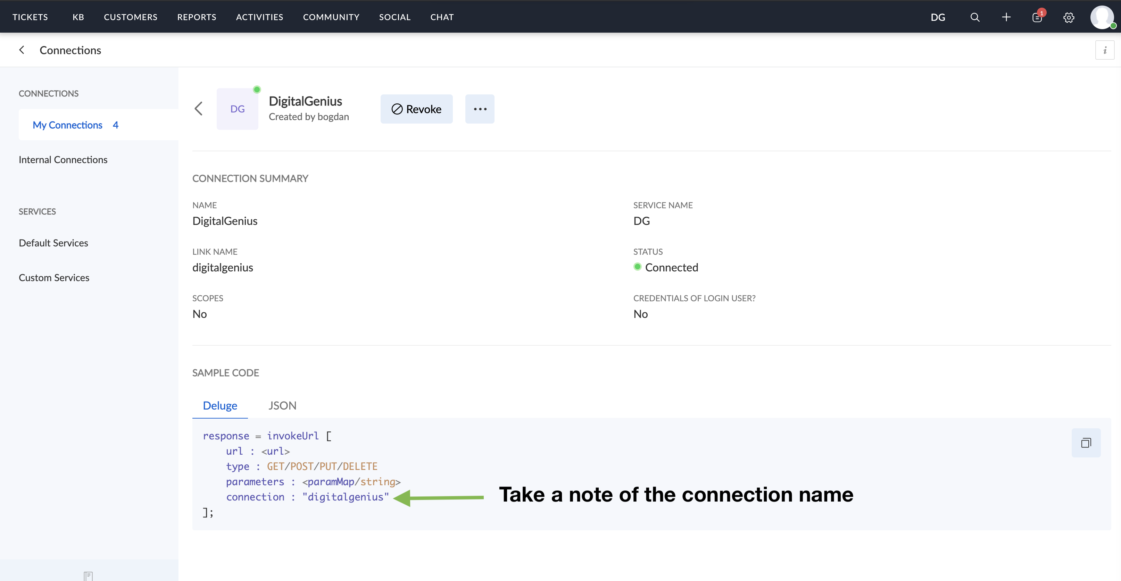Click back chevron next to DG logo
Viewport: 1121px width, 581px height.
click(x=198, y=108)
